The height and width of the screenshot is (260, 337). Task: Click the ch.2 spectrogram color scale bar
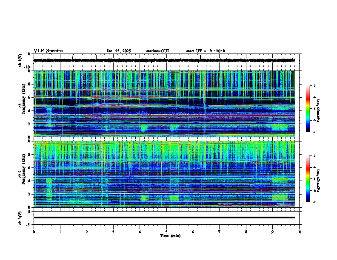point(308,179)
